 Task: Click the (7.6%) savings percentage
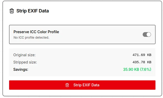coord(146,69)
